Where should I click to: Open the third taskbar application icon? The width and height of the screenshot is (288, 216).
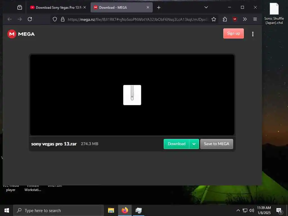coord(138,210)
